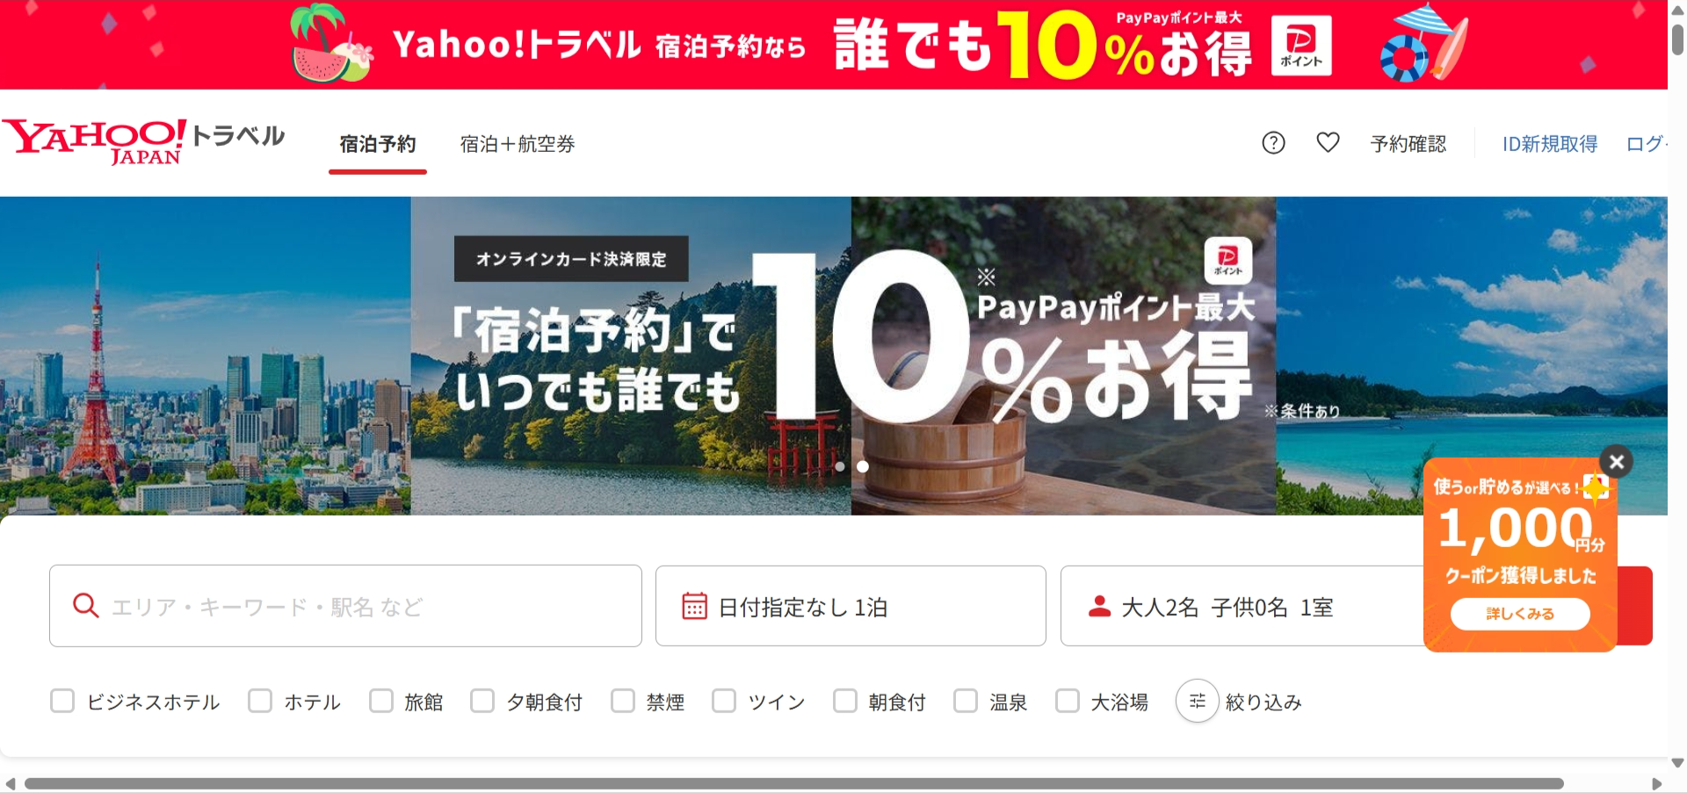1687x793 pixels.
Task: Click the 絞り込み filter icon
Action: pos(1198,701)
